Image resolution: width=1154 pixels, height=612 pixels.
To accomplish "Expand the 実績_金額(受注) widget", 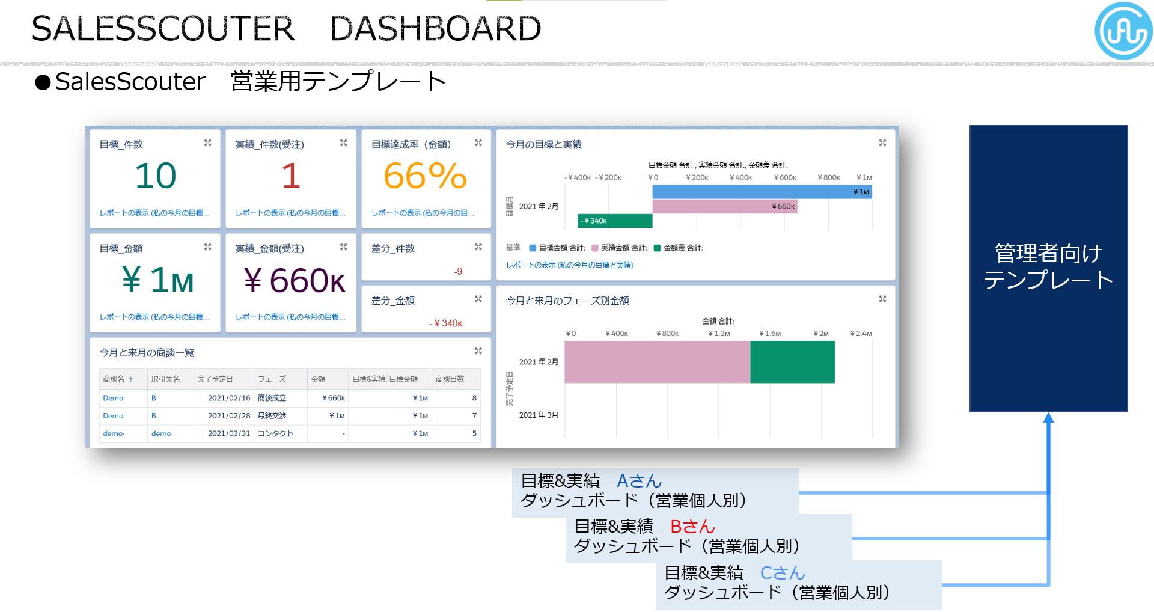I will [343, 247].
